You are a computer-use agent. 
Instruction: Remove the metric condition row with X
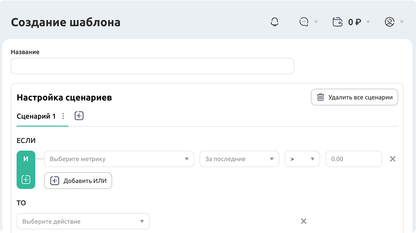pos(393,159)
